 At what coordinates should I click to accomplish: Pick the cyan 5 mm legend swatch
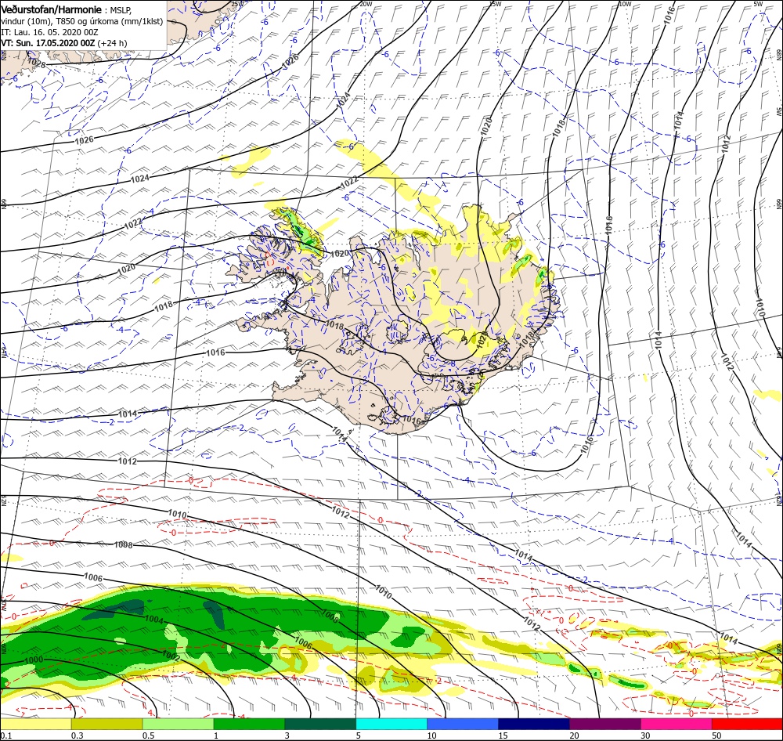click(391, 724)
